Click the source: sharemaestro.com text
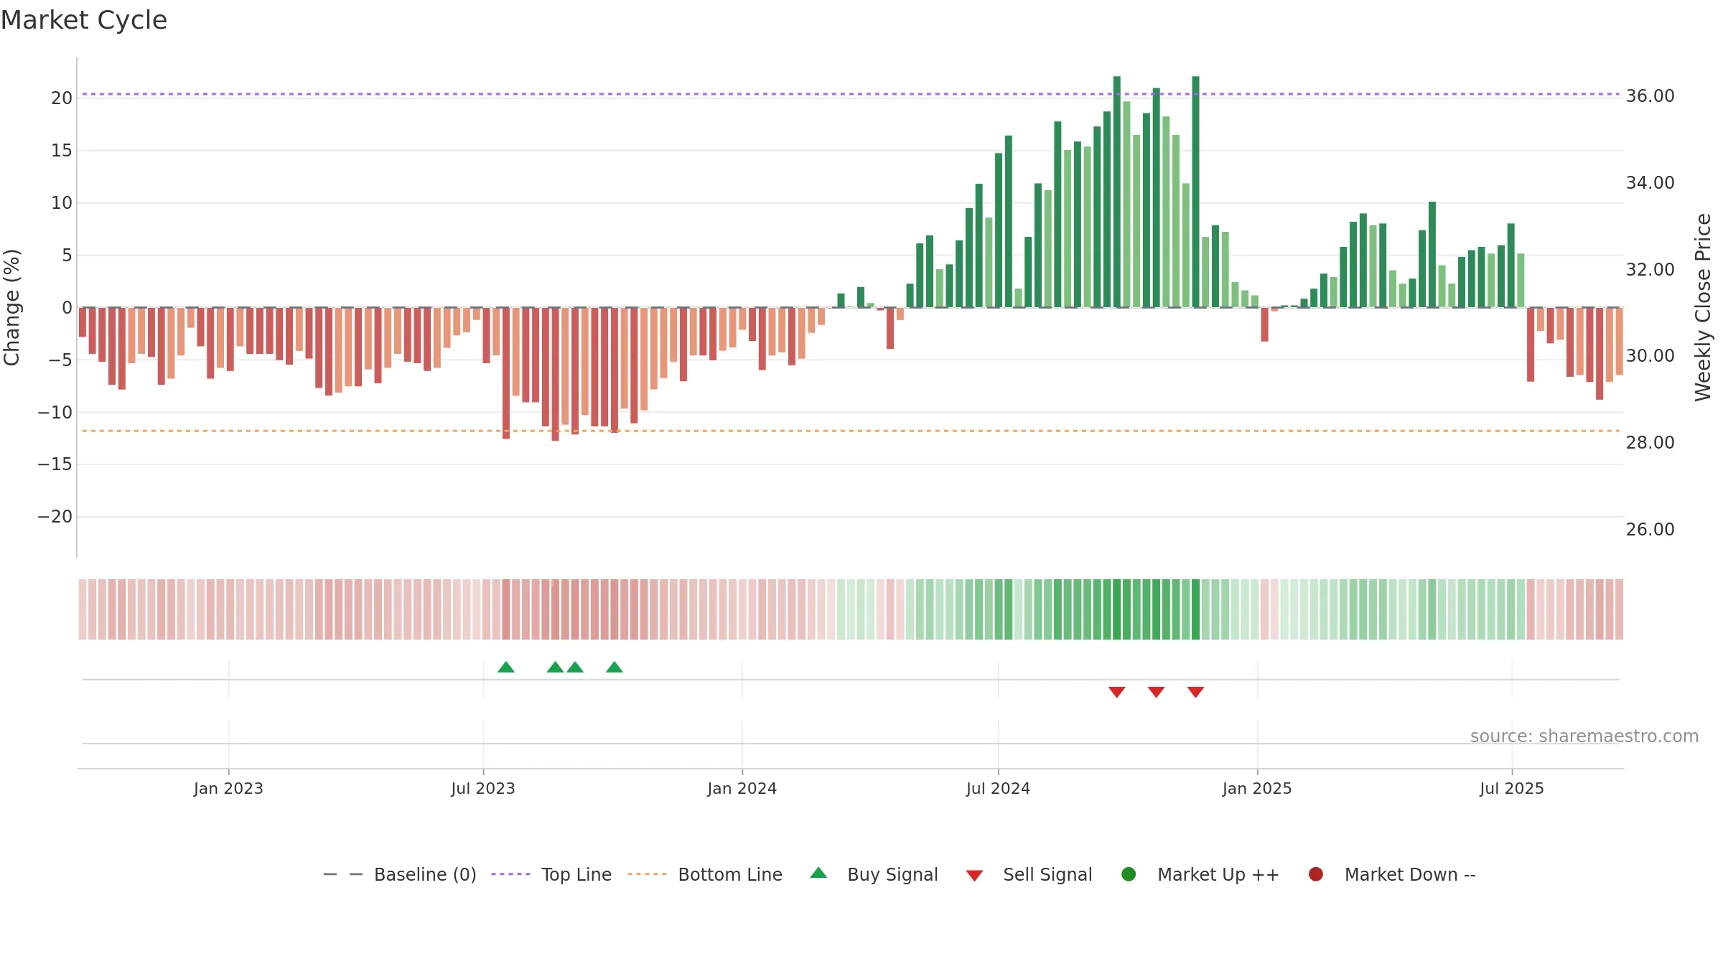1723x969 pixels. tap(1584, 736)
